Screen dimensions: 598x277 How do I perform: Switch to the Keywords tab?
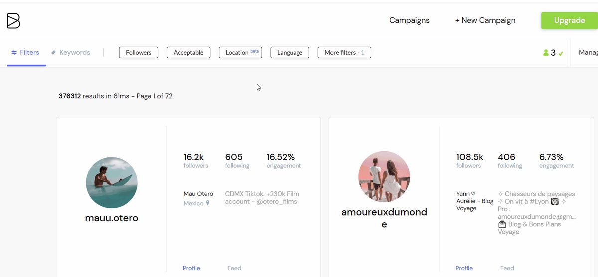coord(74,53)
